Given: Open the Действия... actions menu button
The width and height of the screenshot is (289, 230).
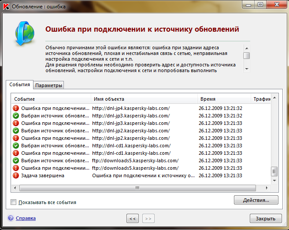Looking at the screenshot, I should (256, 200).
